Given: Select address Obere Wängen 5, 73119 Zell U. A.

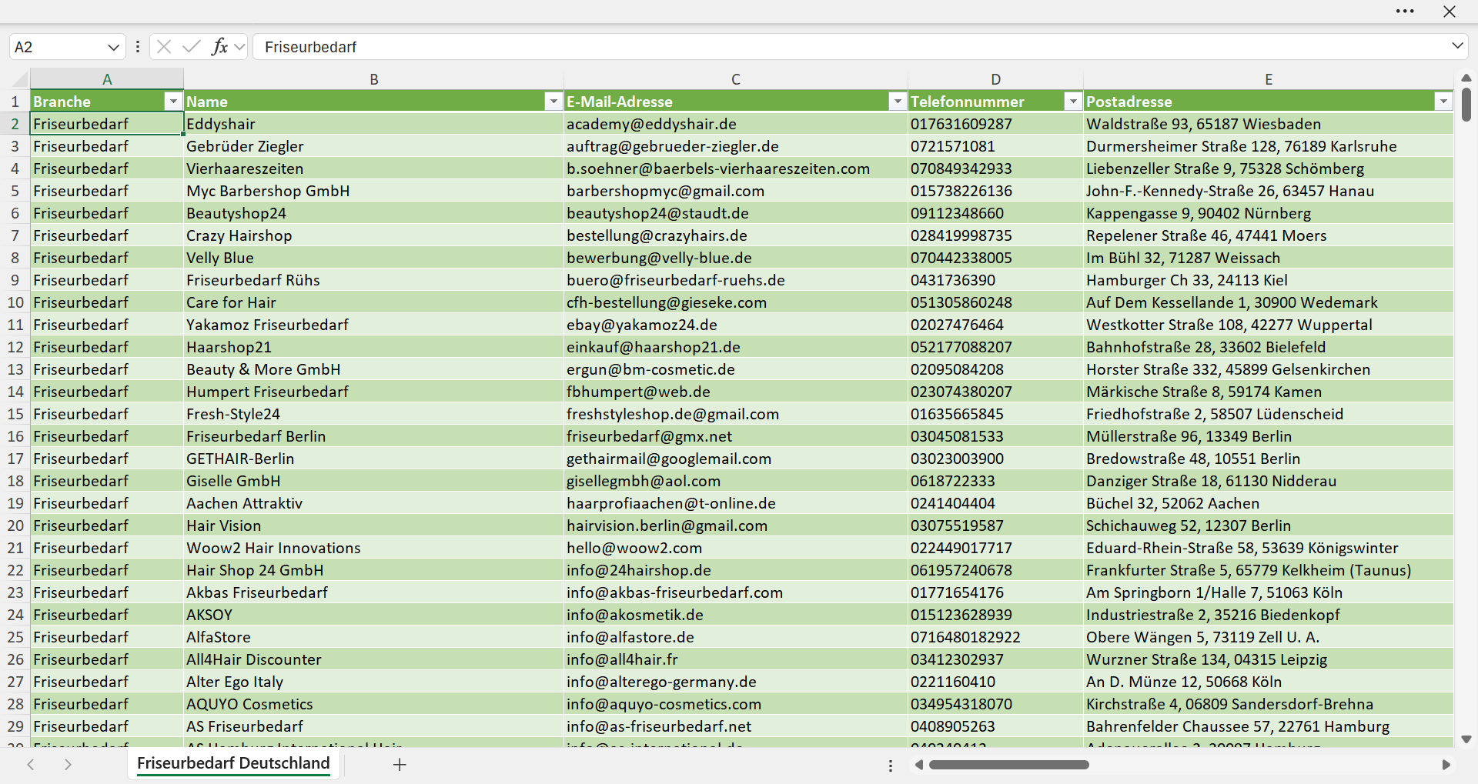Looking at the screenshot, I should [1269, 637].
